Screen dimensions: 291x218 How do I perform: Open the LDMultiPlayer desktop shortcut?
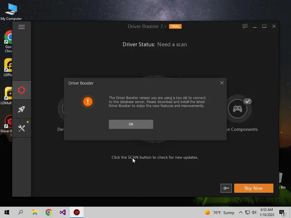pyautogui.click(x=6, y=96)
